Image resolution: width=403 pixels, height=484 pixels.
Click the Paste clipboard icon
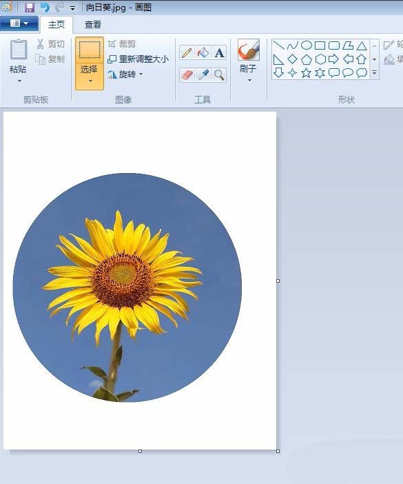[19, 50]
